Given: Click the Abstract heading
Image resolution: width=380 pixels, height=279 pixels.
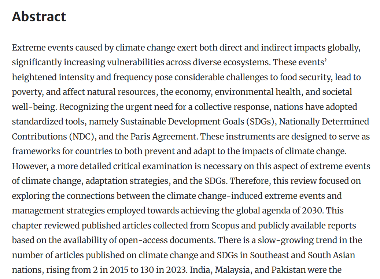Looking at the screenshot, I should 39,16.
